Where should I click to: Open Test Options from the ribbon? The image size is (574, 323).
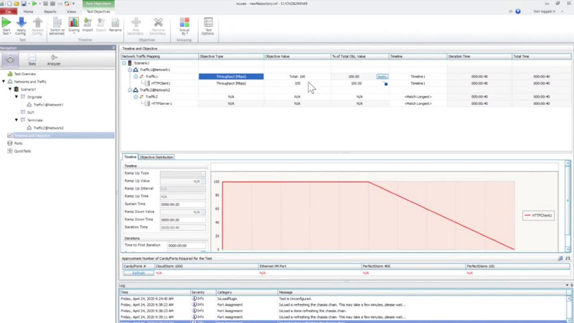pyautogui.click(x=208, y=22)
